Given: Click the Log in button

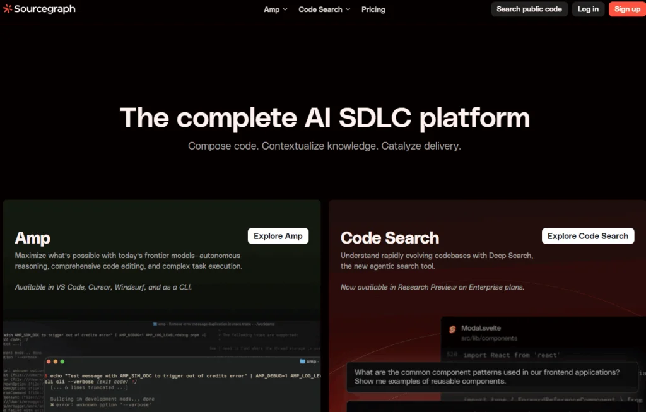Looking at the screenshot, I should (x=588, y=9).
